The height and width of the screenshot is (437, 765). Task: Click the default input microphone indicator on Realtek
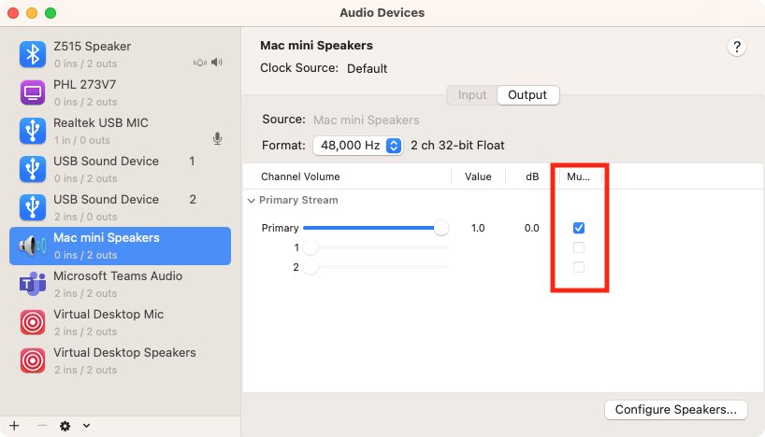pyautogui.click(x=218, y=138)
